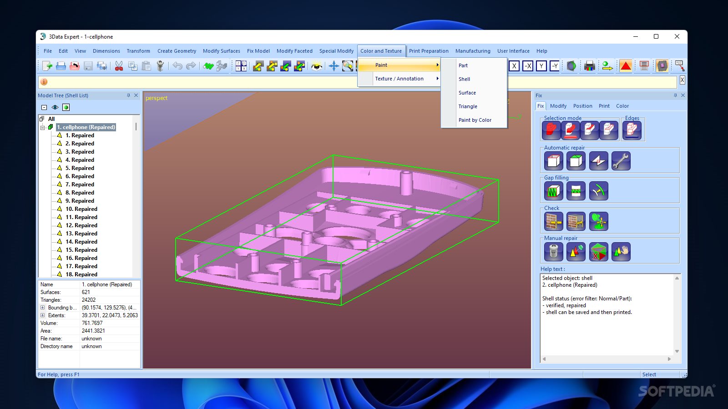The width and height of the screenshot is (728, 409).
Task: Open the Fix Model menu
Action: tap(258, 51)
